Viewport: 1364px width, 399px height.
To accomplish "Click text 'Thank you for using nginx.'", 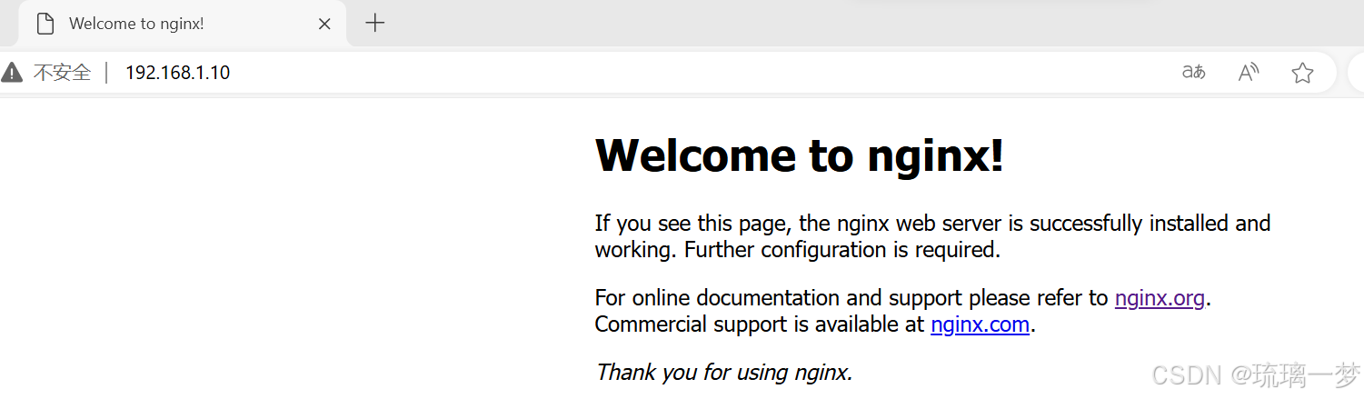I will pos(723,372).
